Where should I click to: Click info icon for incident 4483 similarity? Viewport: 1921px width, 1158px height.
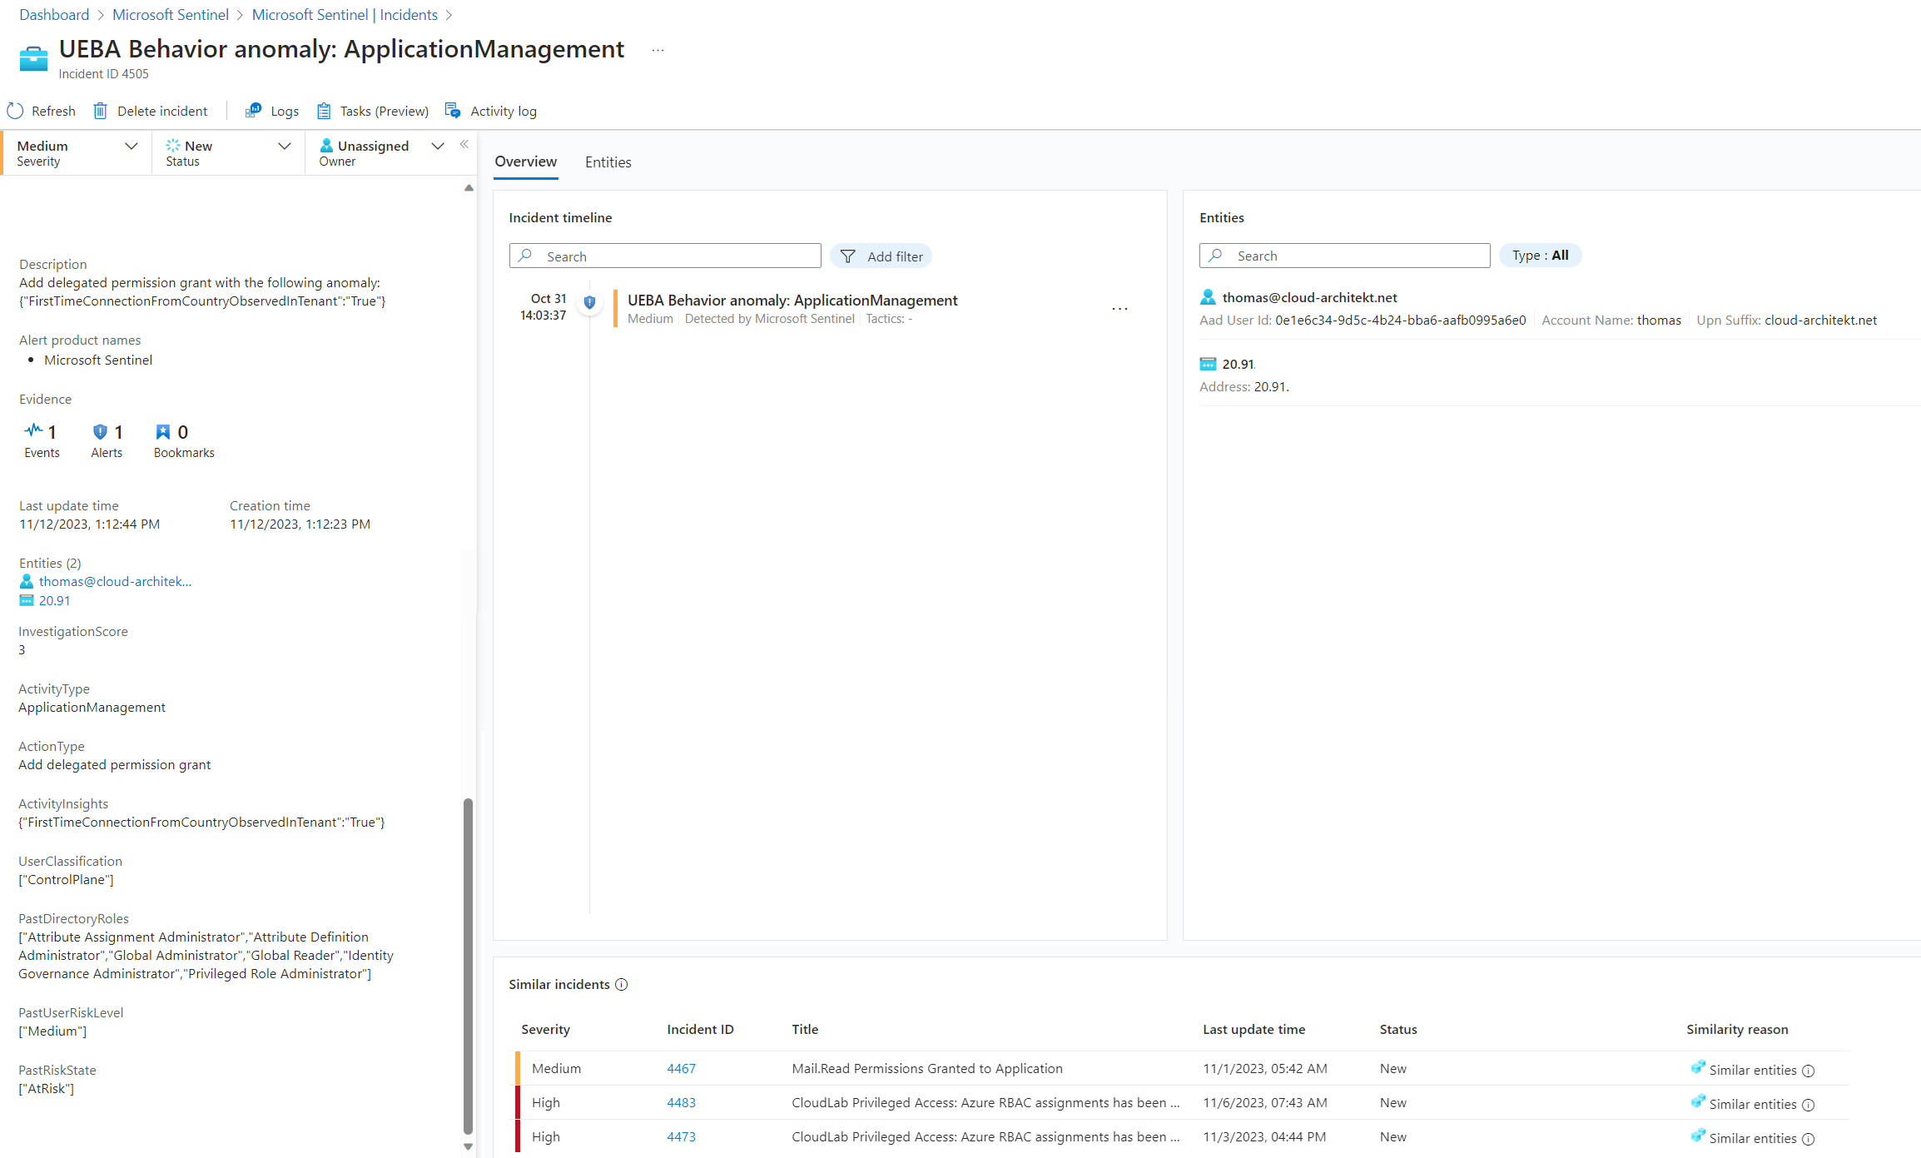[x=1808, y=1105]
